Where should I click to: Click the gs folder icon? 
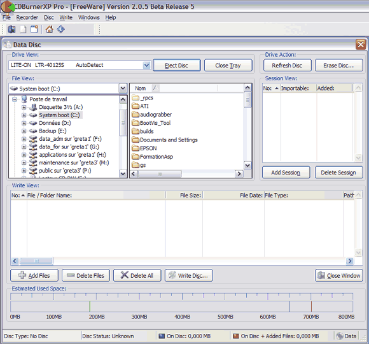pyautogui.click(x=136, y=165)
